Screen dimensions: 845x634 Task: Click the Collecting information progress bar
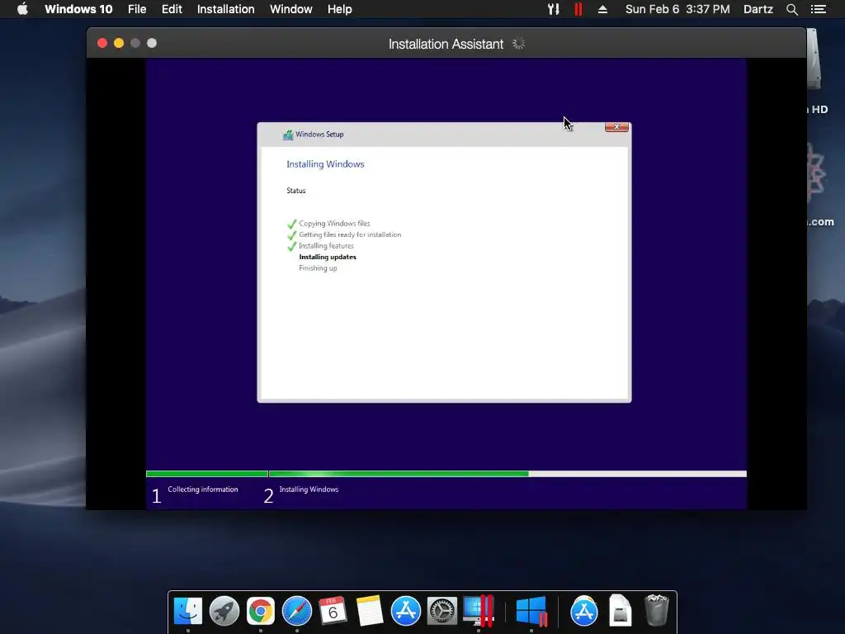coord(207,474)
